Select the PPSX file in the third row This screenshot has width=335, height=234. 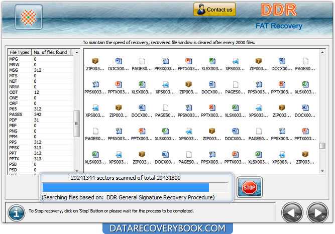coord(188,111)
